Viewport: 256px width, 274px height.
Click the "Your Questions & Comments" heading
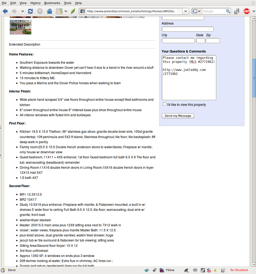click(184, 51)
